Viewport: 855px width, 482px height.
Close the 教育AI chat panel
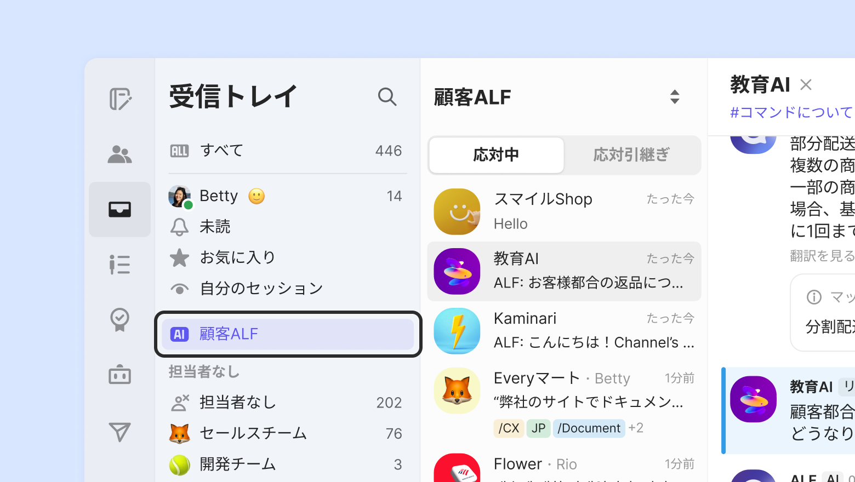pyautogui.click(x=806, y=85)
